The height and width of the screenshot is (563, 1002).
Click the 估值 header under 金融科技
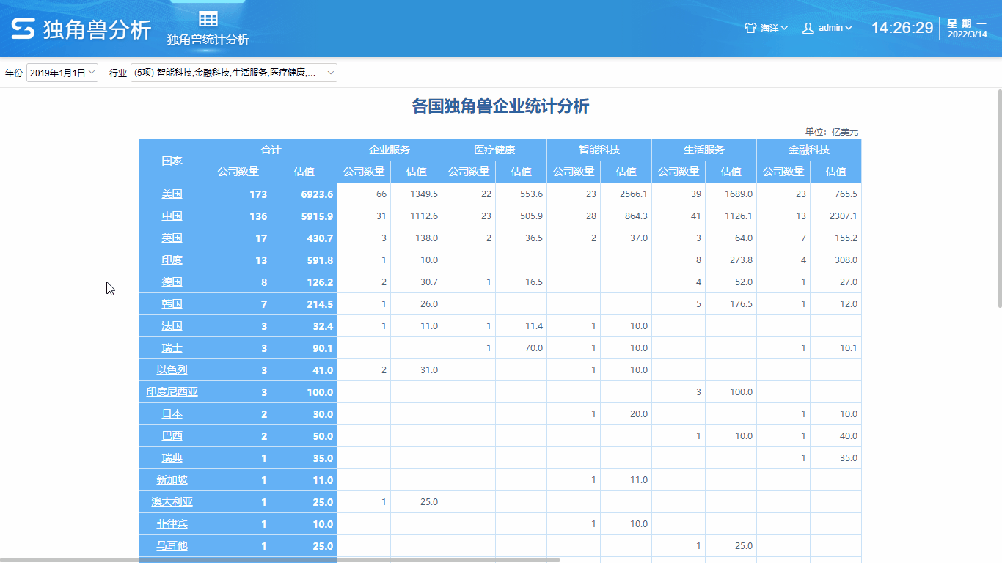point(835,172)
